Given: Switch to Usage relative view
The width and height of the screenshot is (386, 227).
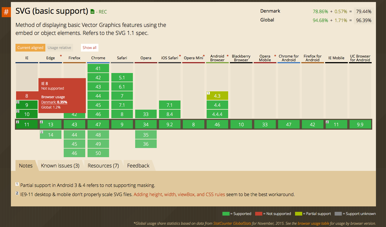Looking at the screenshot, I should tap(59, 48).
